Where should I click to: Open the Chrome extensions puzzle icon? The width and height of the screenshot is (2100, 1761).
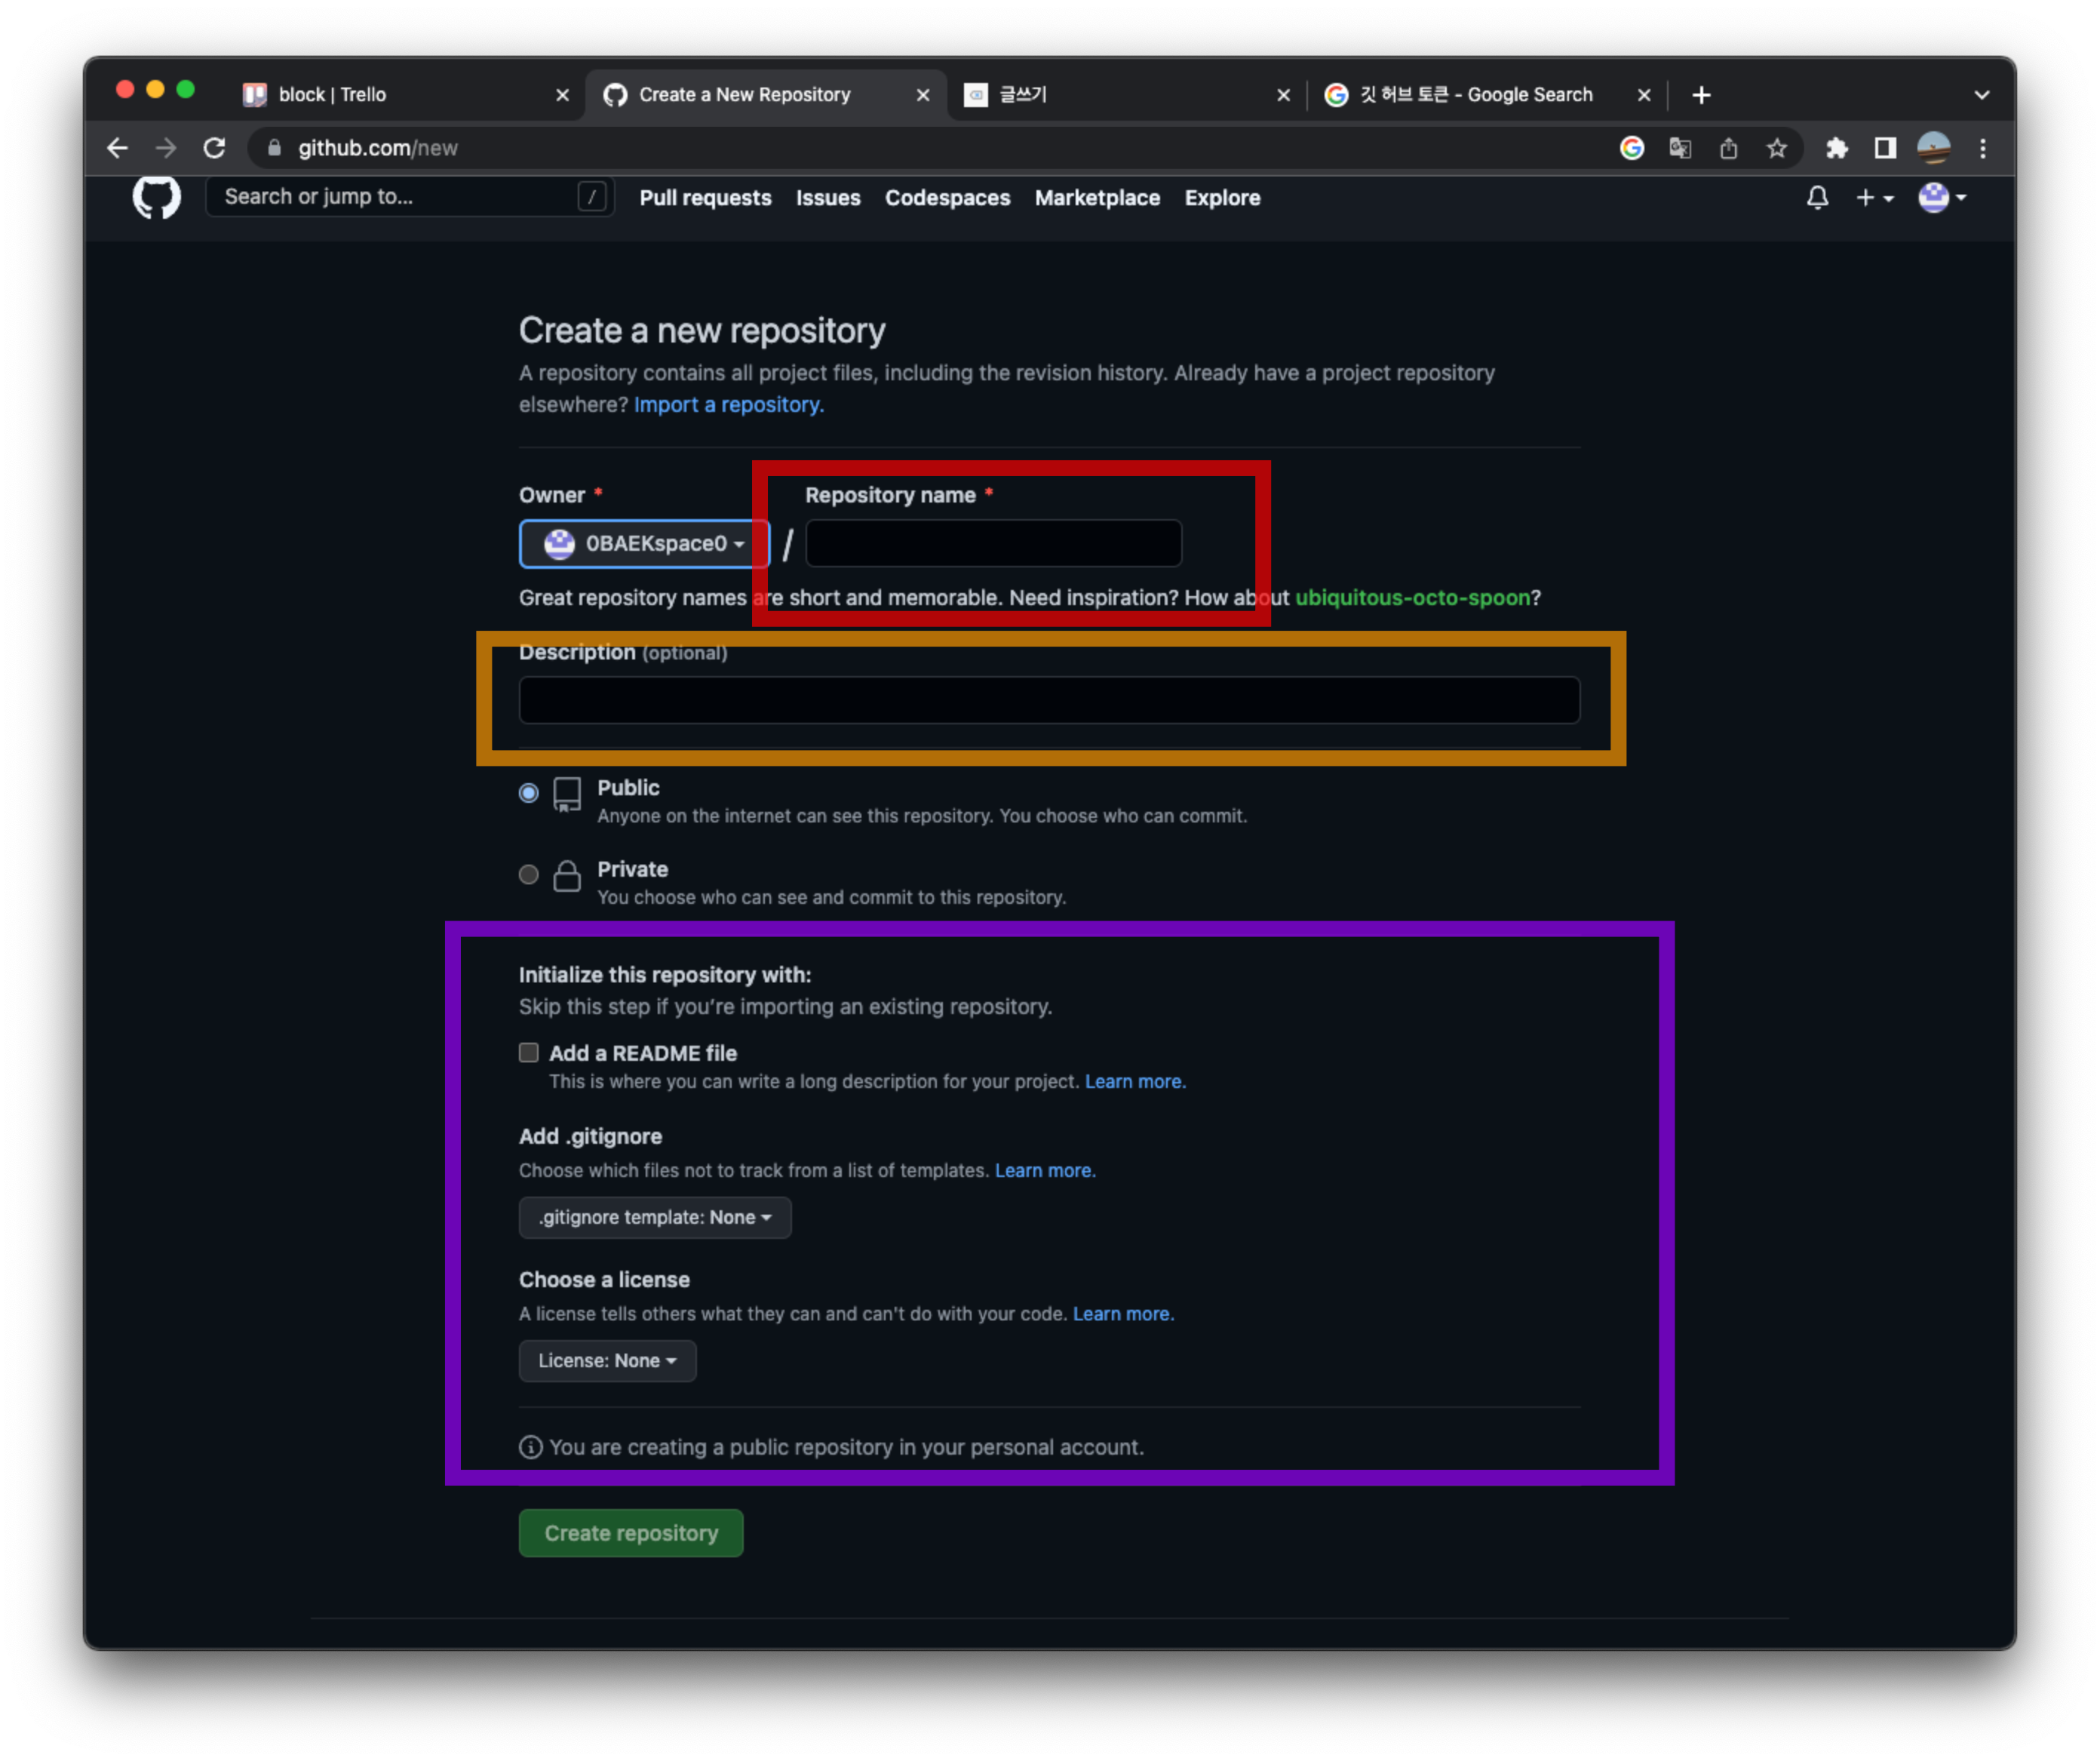1836,148
